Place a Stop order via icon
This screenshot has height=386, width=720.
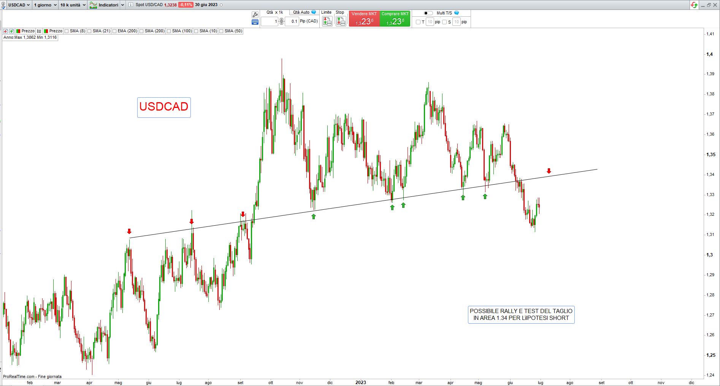click(341, 21)
